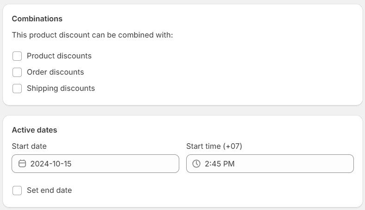The width and height of the screenshot is (365, 210).
Task: Click the calendar icon in Start date field
Action: coord(22,164)
